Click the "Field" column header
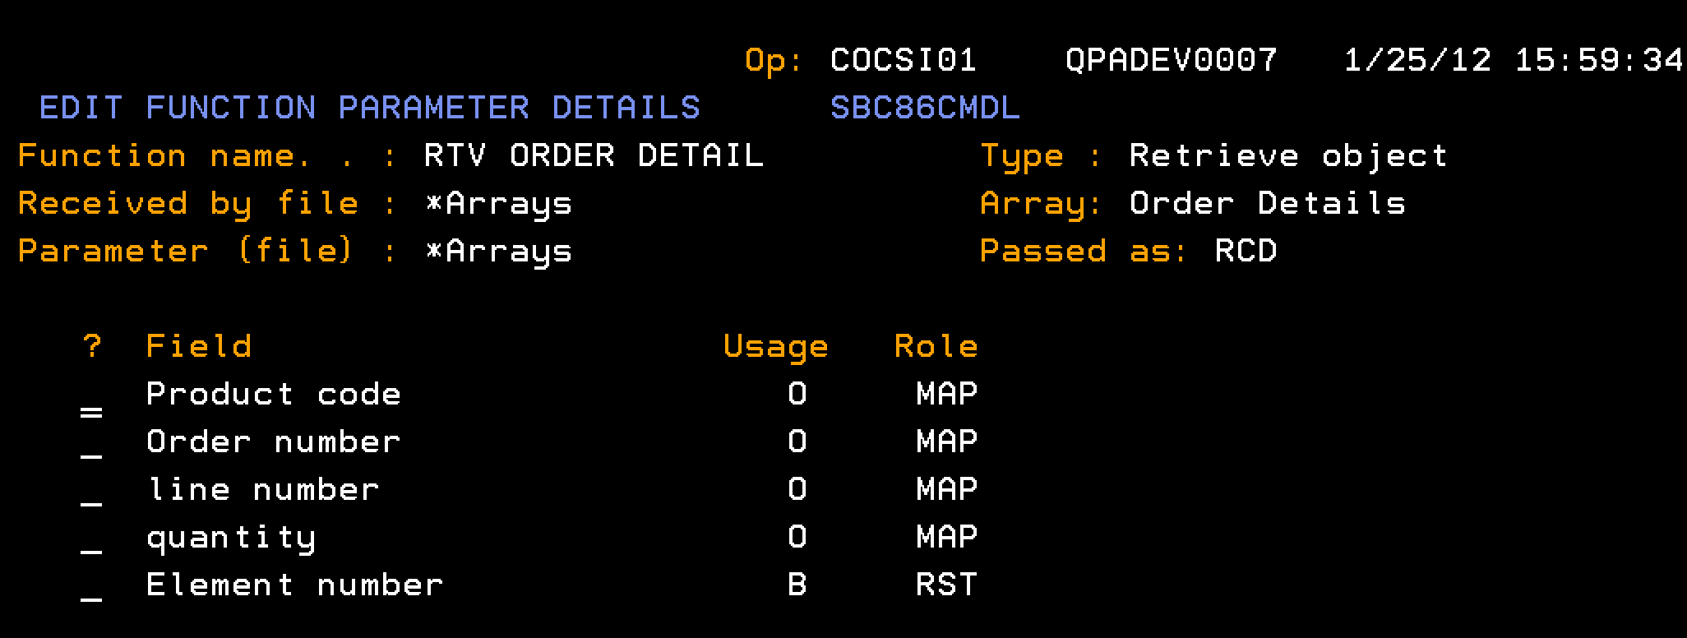This screenshot has width=1687, height=638. (x=199, y=347)
